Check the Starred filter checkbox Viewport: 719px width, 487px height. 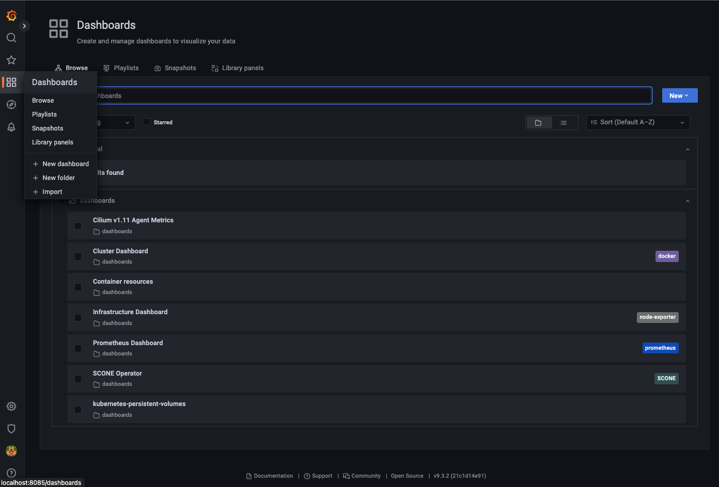point(147,122)
